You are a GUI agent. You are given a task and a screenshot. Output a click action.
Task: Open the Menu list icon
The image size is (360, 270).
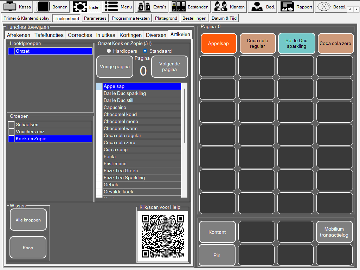tap(111, 7)
